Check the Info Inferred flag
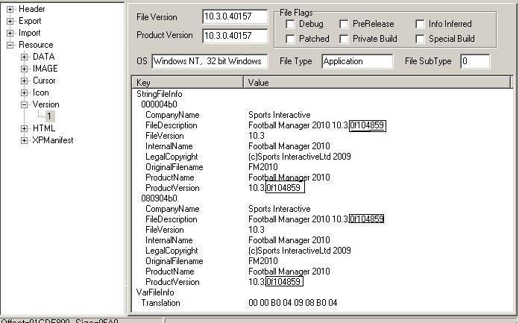This screenshot has width=519, height=323. pyautogui.click(x=421, y=25)
